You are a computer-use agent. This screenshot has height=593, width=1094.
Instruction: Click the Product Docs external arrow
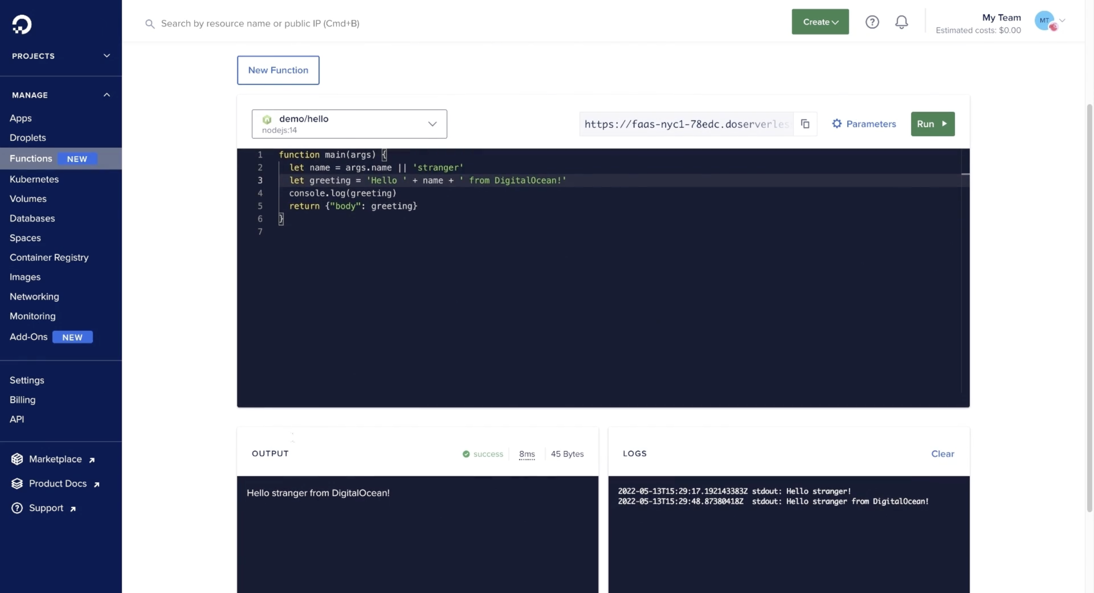click(x=96, y=484)
